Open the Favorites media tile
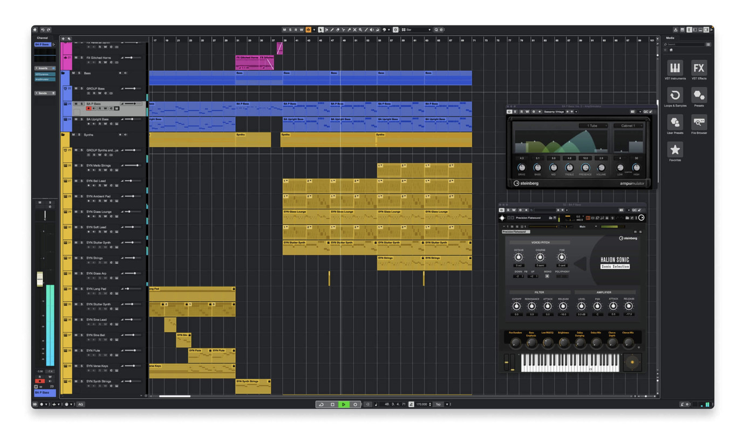The width and height of the screenshot is (737, 444). (x=674, y=149)
